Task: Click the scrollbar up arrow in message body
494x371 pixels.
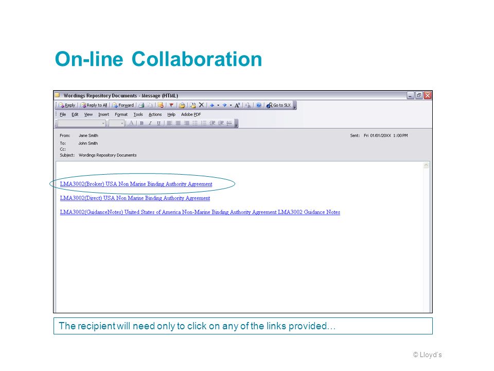Action: click(426, 165)
